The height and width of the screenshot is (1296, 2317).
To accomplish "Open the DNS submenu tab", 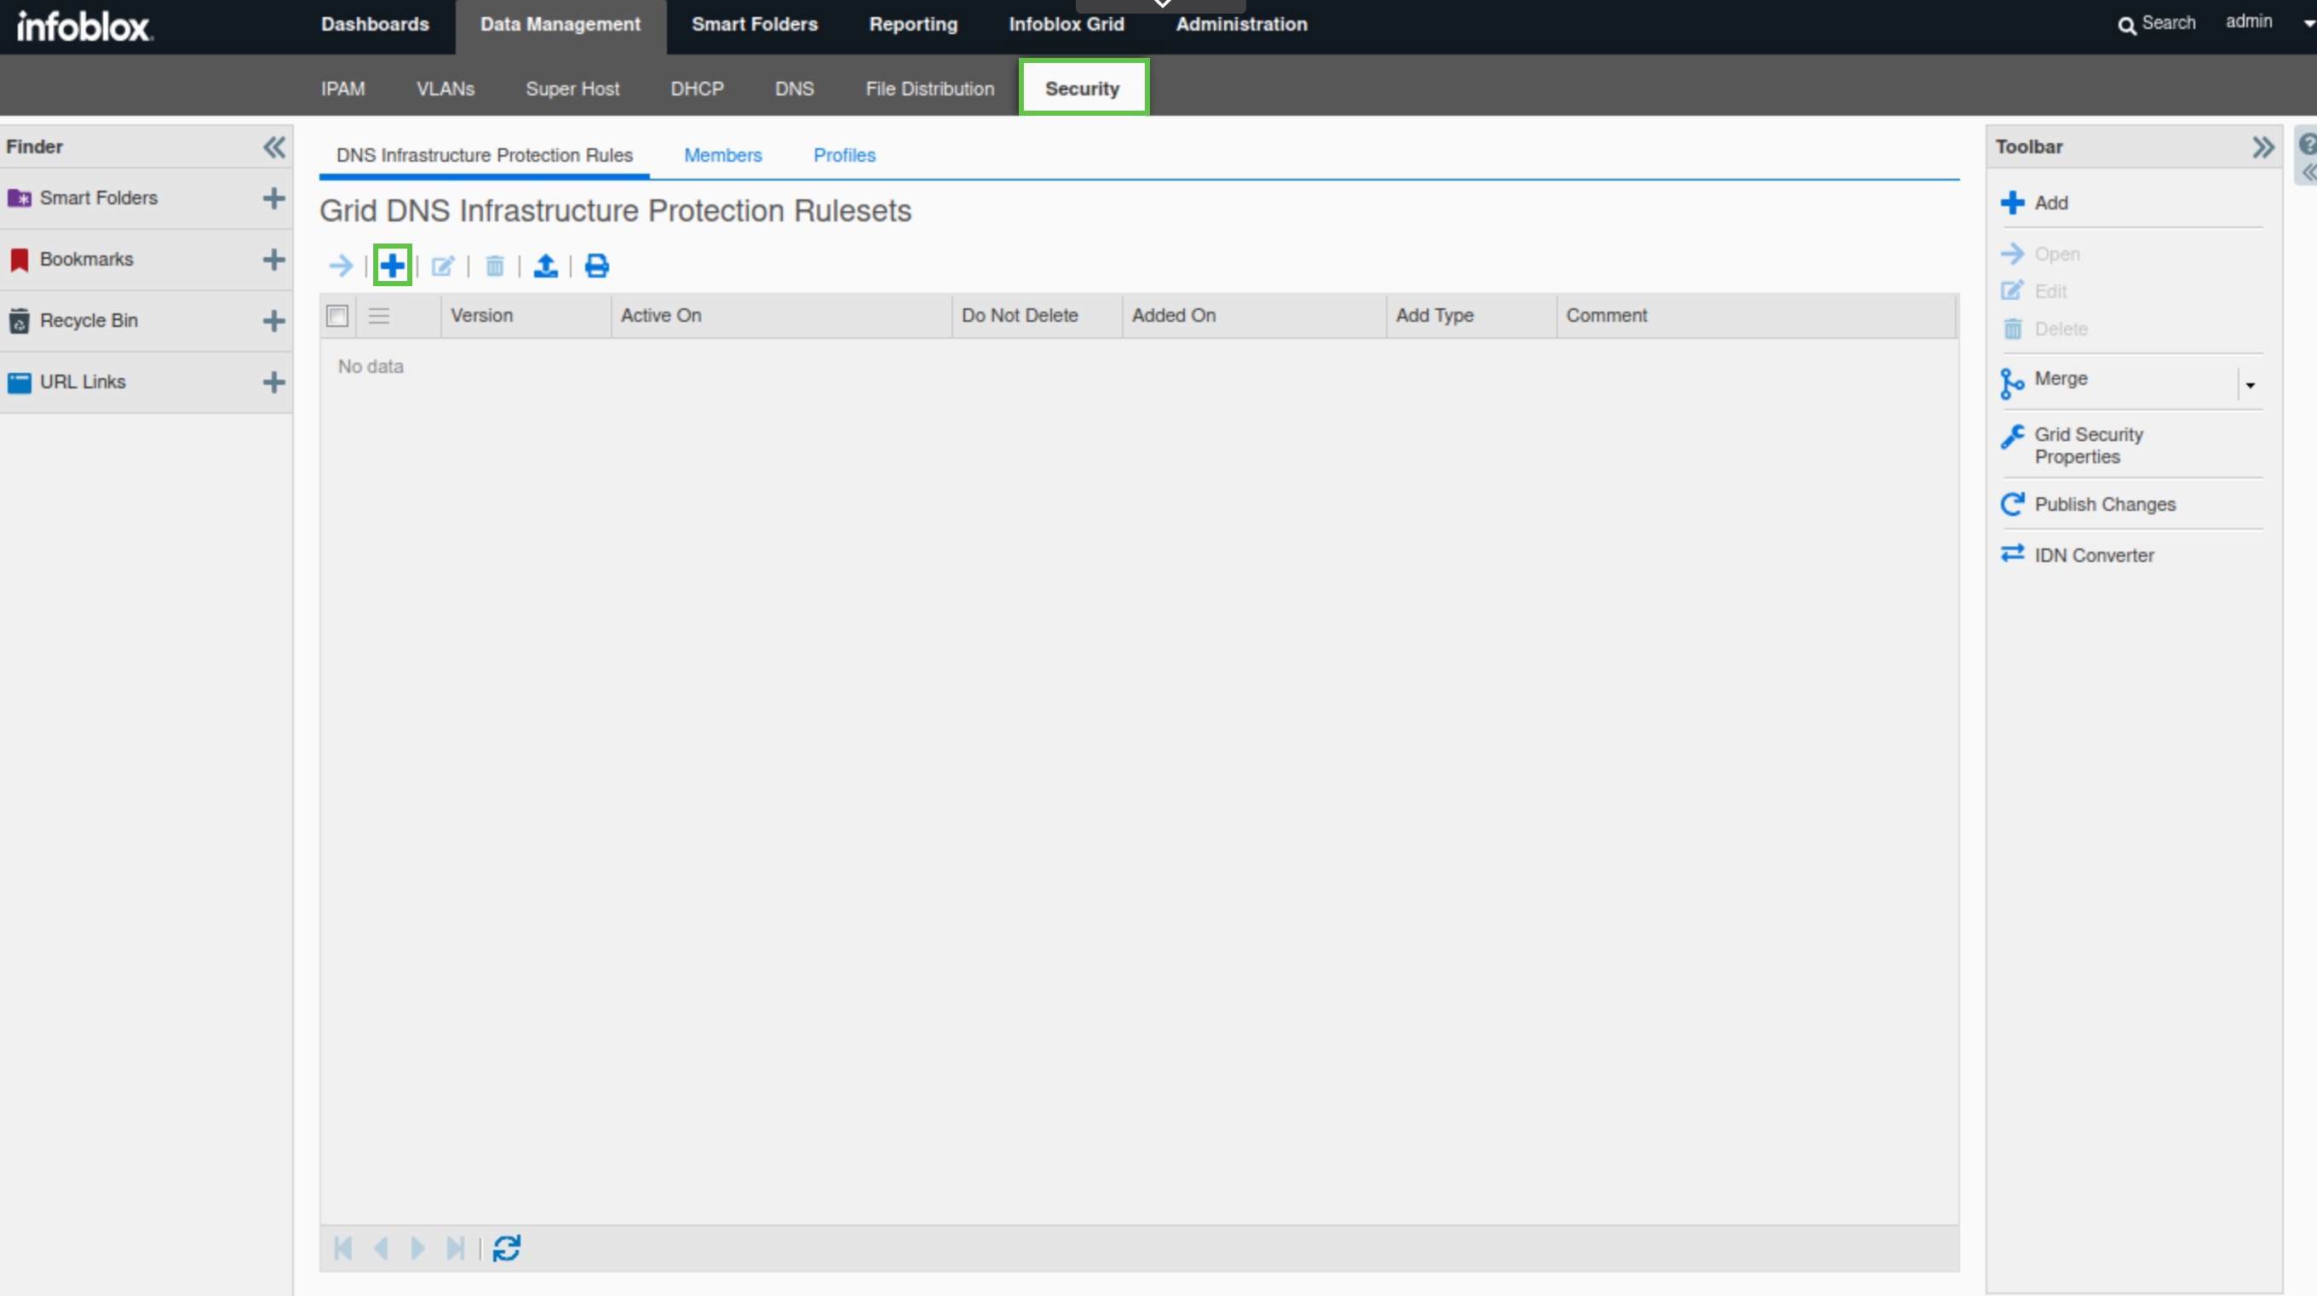I will click(x=794, y=89).
